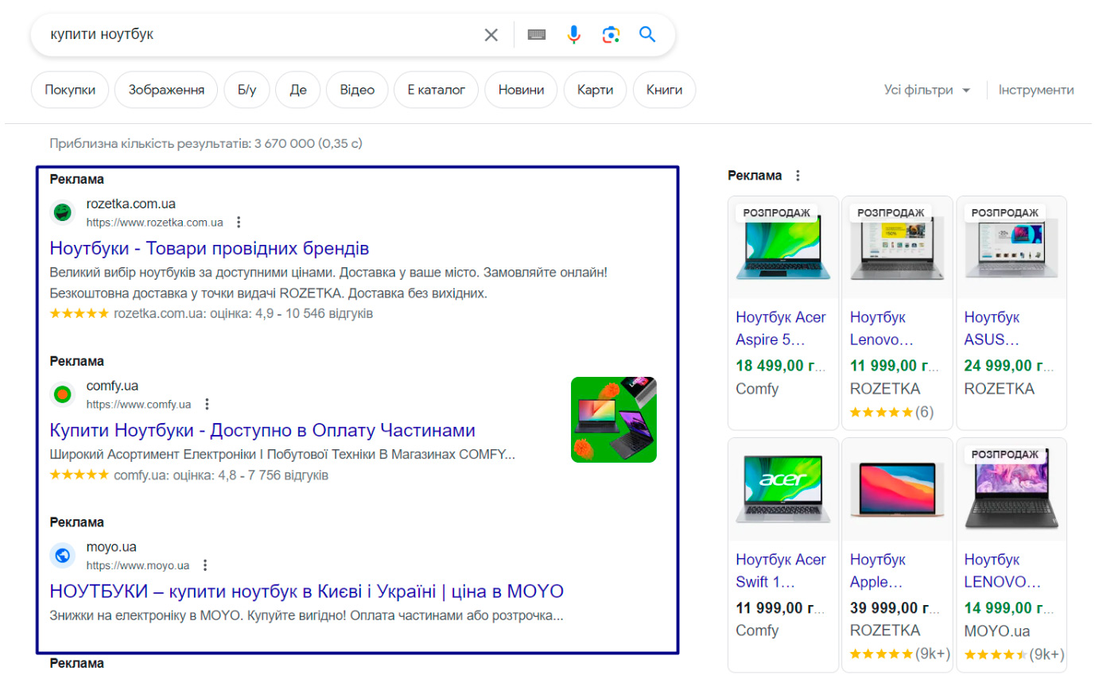
Task: Click the MOYO.ua seller name
Action: (x=997, y=630)
